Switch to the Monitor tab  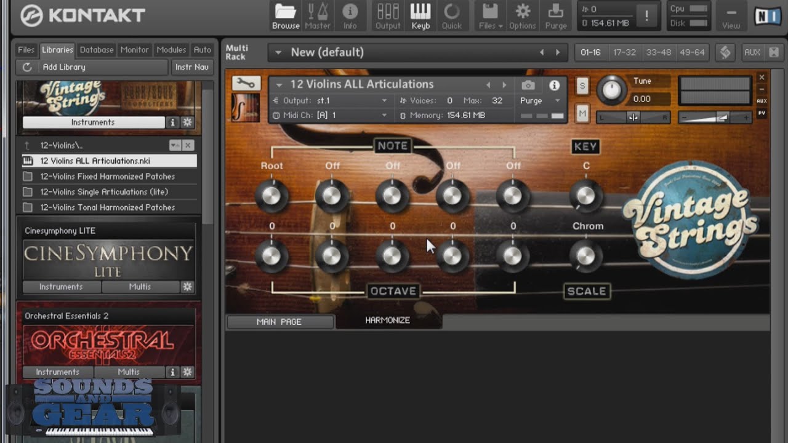coord(134,50)
